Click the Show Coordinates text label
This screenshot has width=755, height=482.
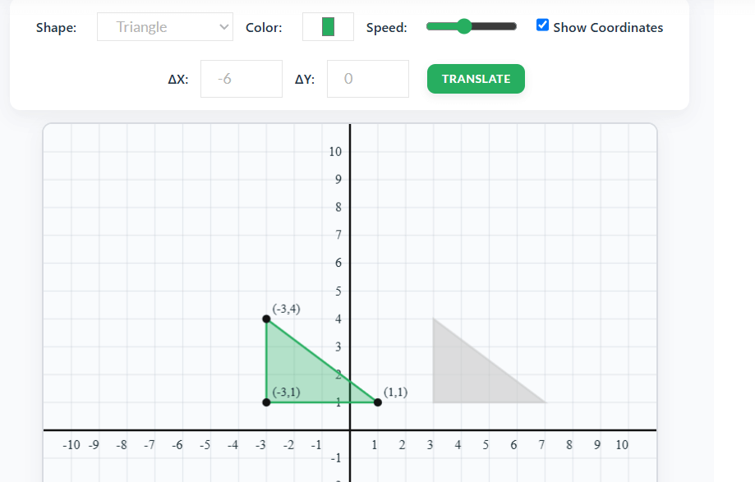(608, 27)
